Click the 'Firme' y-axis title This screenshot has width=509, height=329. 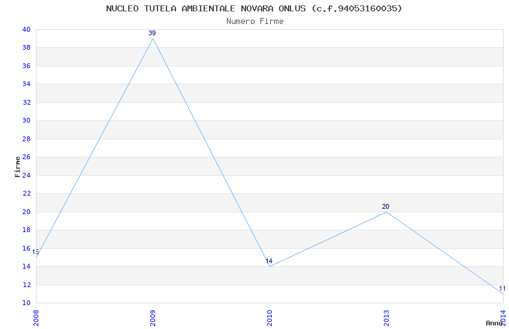point(17,167)
